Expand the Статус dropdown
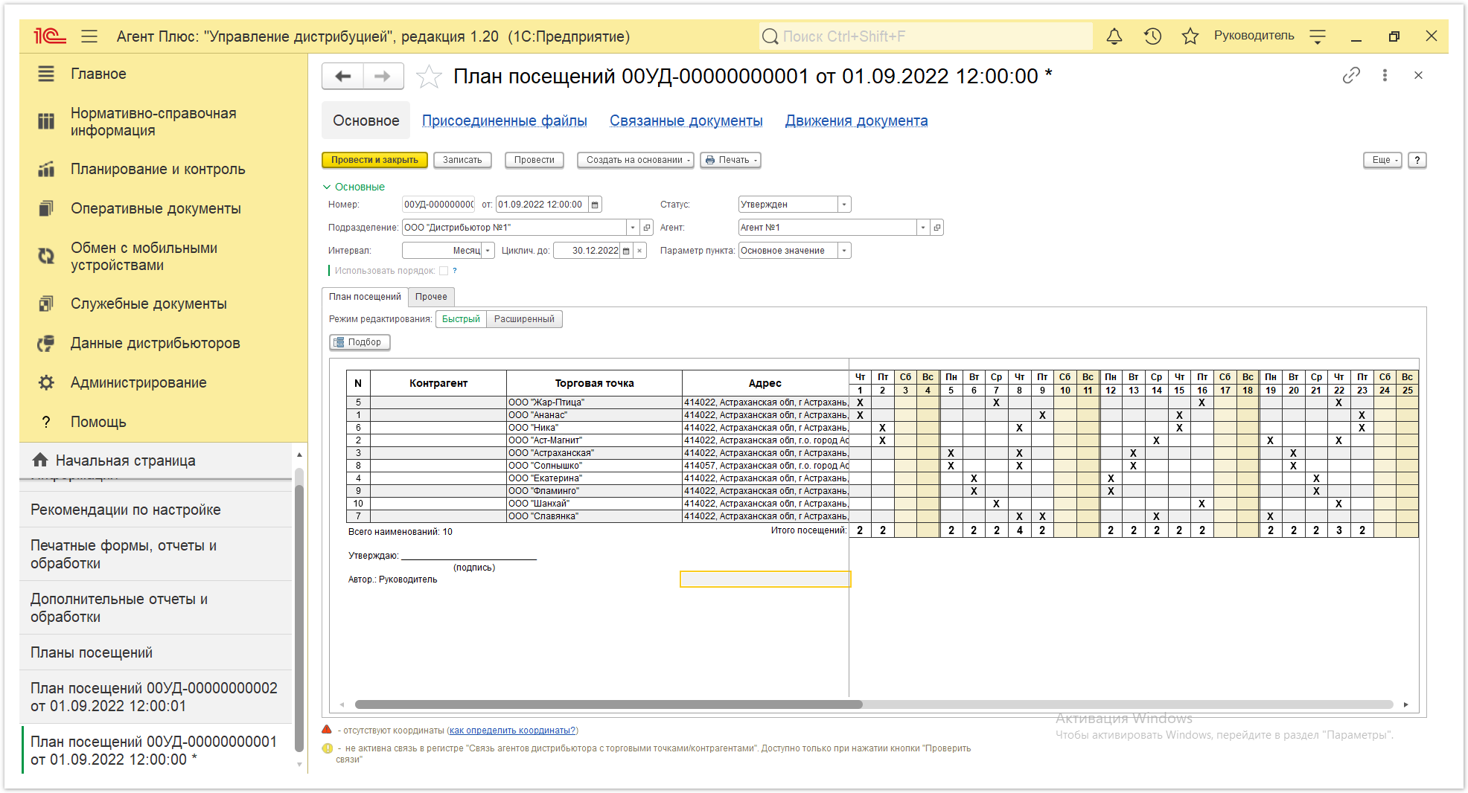1468x793 pixels. 844,205
